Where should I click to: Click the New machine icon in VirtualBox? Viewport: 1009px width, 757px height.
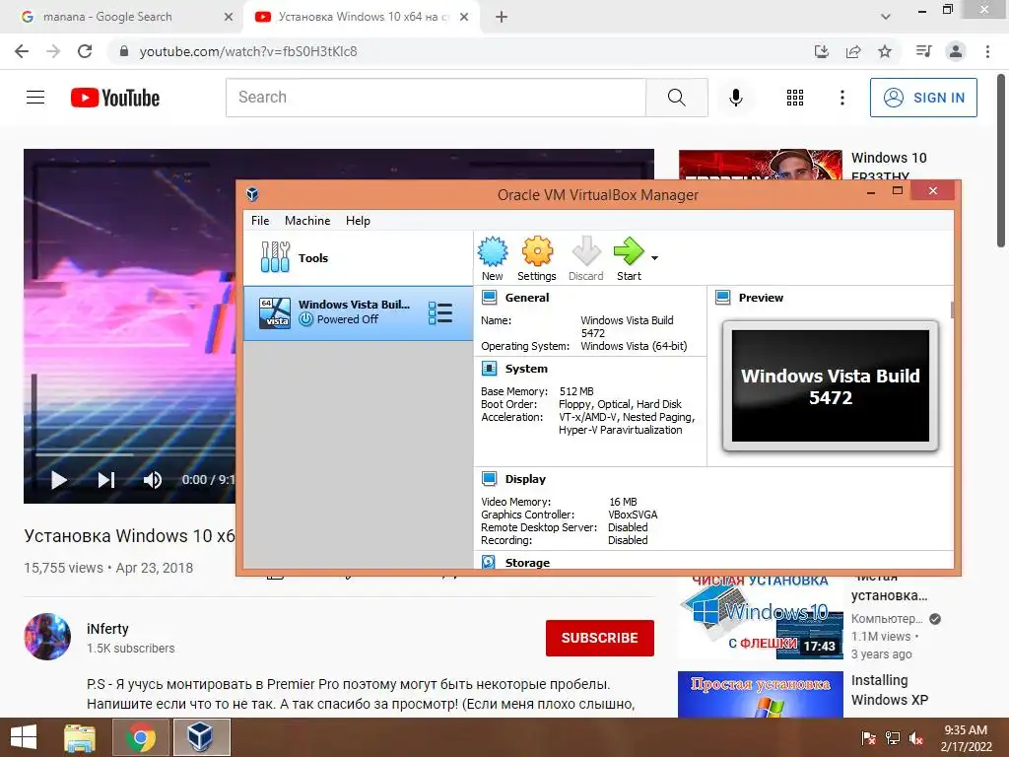[493, 259]
